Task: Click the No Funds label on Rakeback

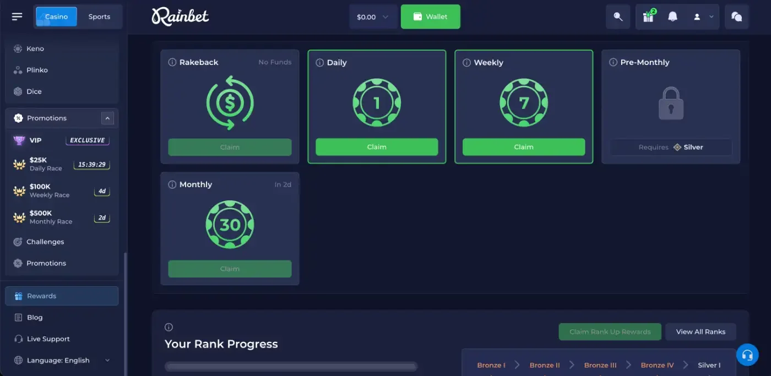Action: click(275, 62)
